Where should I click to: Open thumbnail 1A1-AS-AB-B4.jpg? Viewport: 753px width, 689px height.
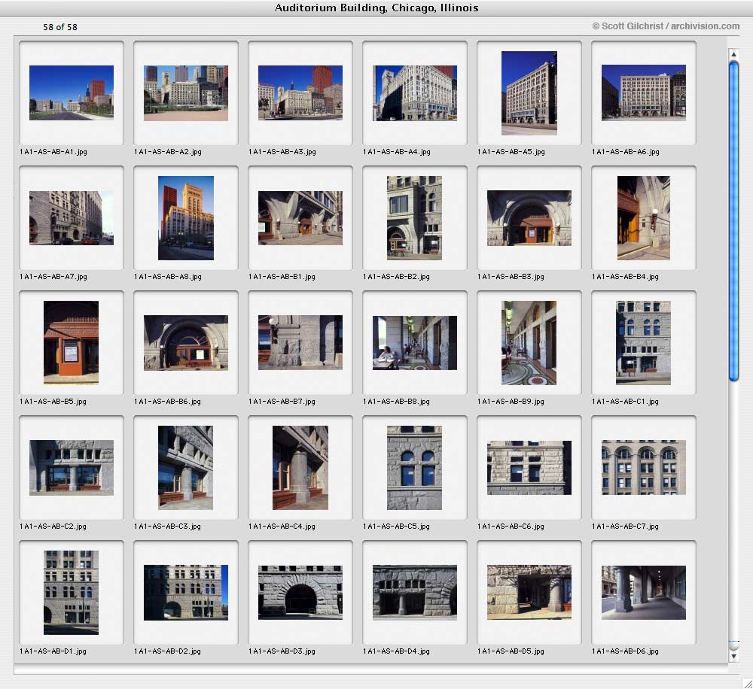[644, 218]
